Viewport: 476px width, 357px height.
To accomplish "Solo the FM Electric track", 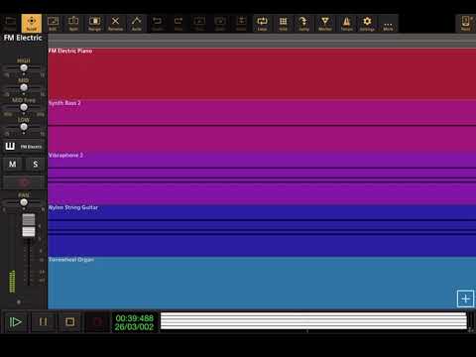I will point(35,164).
